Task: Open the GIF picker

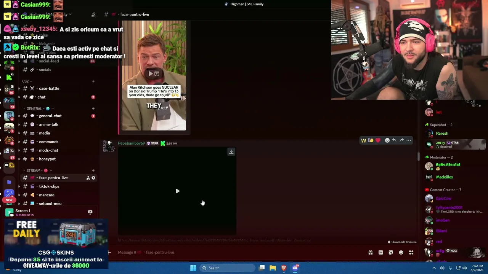Action: coord(380,252)
